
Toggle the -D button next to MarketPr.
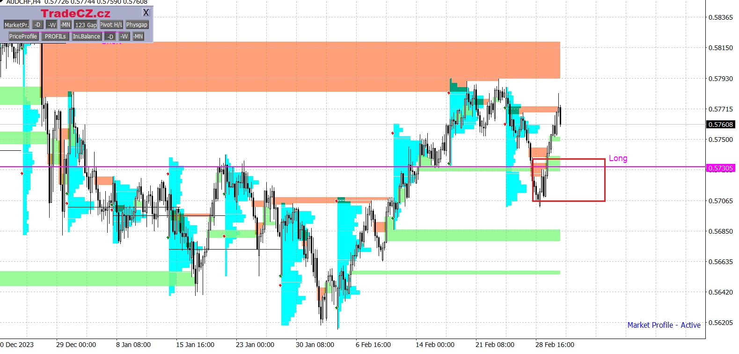click(38, 25)
